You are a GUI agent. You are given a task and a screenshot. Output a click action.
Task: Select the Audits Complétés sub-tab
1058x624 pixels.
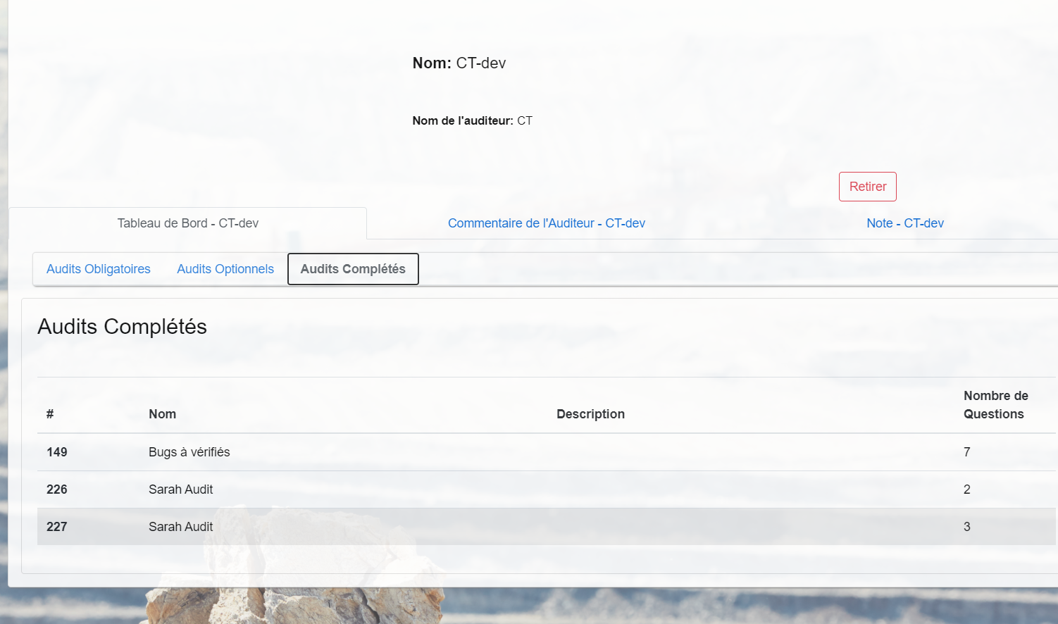[x=353, y=269]
